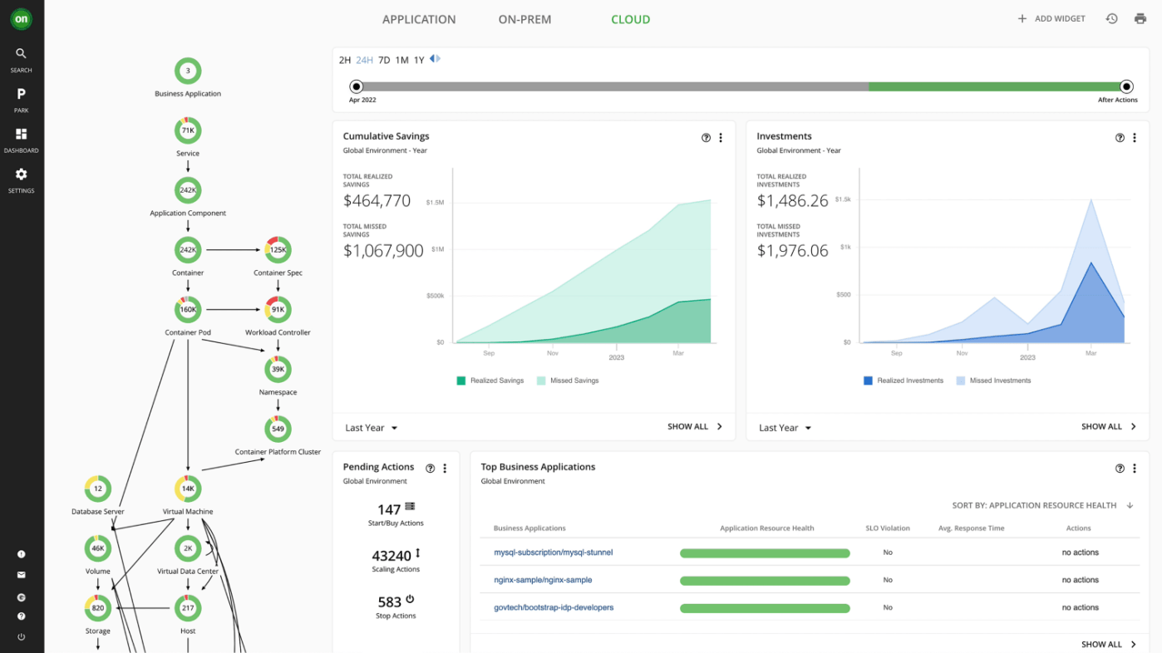Image resolution: width=1162 pixels, height=653 pixels.
Task: Switch to the Application tab
Action: point(419,19)
